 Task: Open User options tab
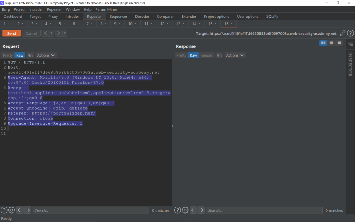(248, 17)
